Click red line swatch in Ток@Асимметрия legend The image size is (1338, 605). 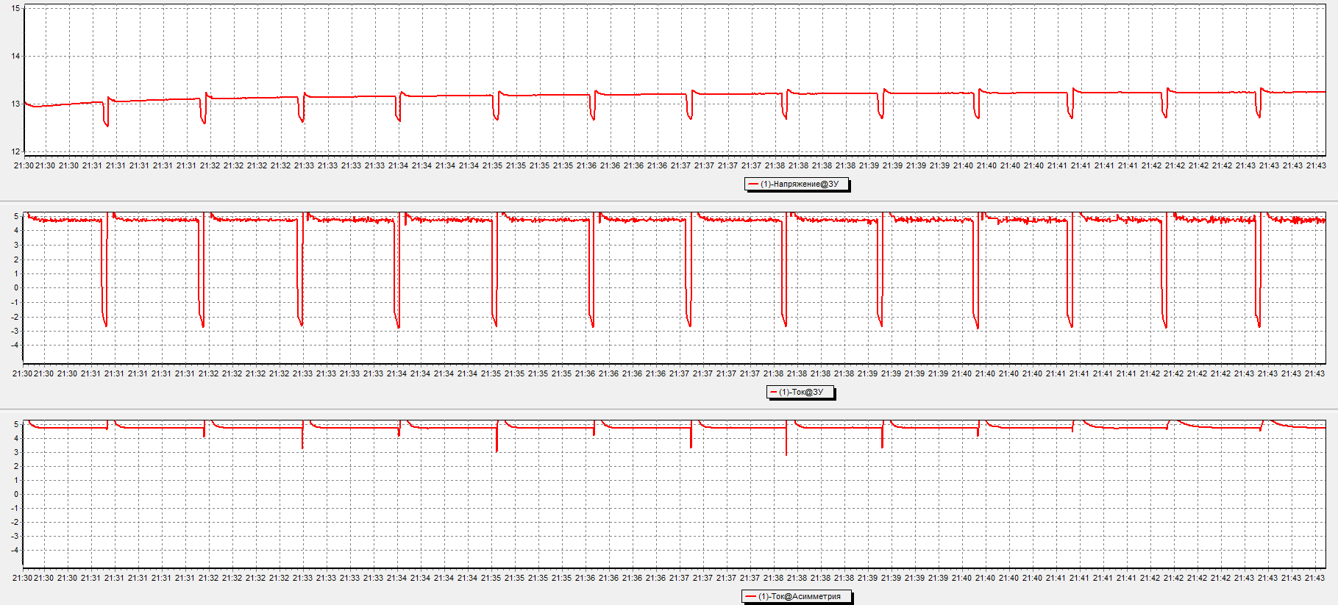click(x=750, y=596)
